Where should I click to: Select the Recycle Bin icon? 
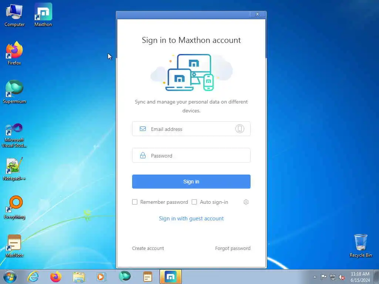point(360,246)
